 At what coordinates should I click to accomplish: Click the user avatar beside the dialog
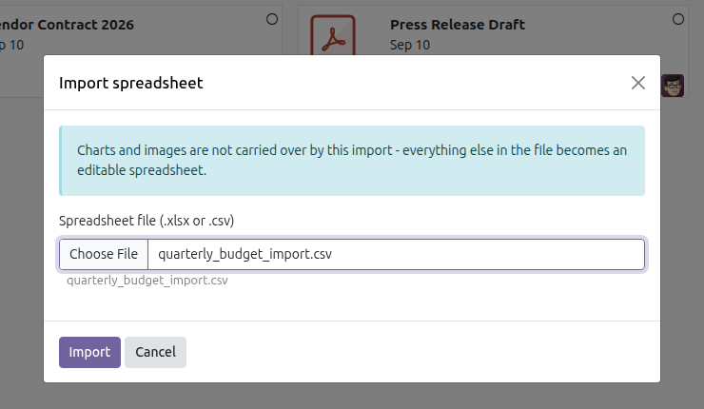[673, 86]
